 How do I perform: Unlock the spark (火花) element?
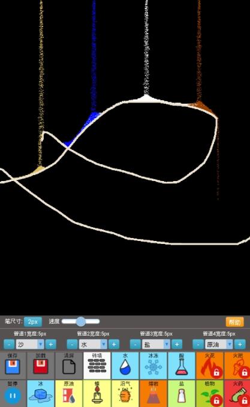pyautogui.click(x=210, y=366)
